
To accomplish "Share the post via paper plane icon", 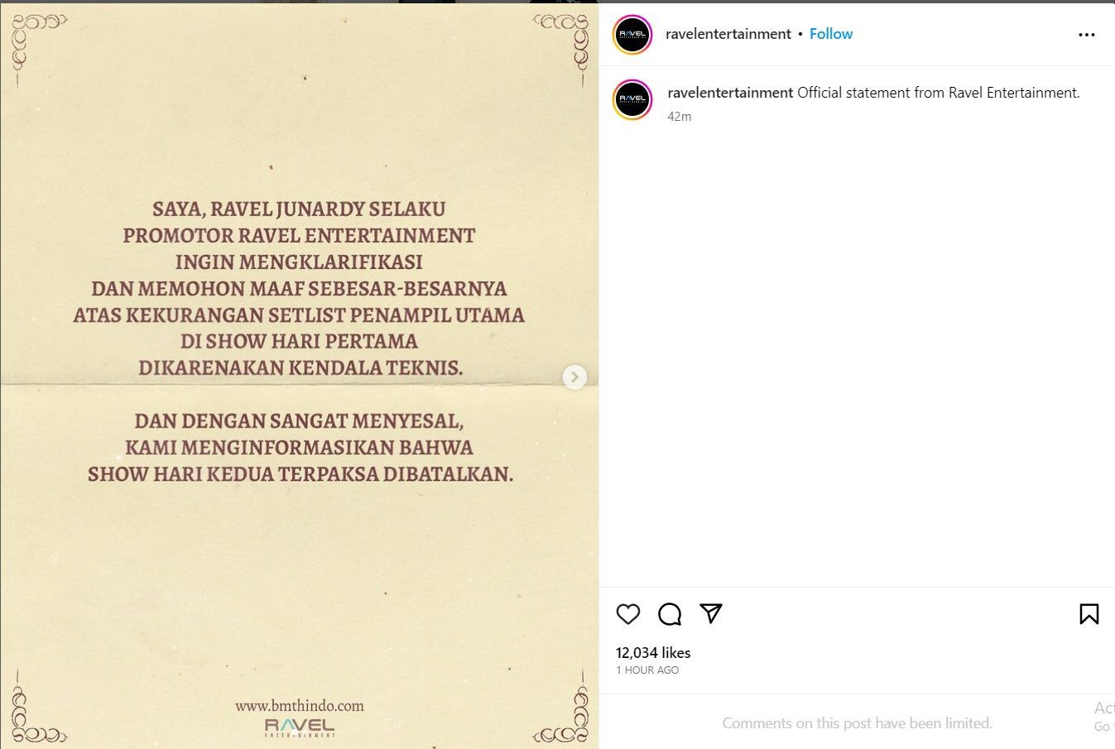I will [711, 612].
